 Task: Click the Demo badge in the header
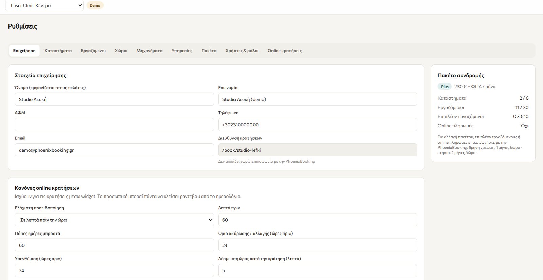pos(95,5)
